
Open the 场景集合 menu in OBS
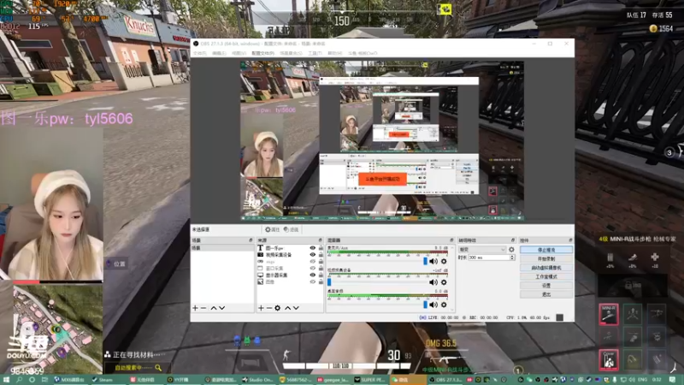tap(291, 53)
